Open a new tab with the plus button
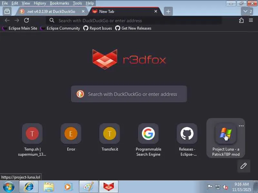Image resolution: width=258 pixels, height=193 pixels. [168, 11]
